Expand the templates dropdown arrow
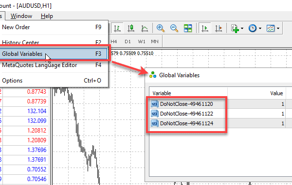This screenshot has width=292, height=185. [x=278, y=29]
